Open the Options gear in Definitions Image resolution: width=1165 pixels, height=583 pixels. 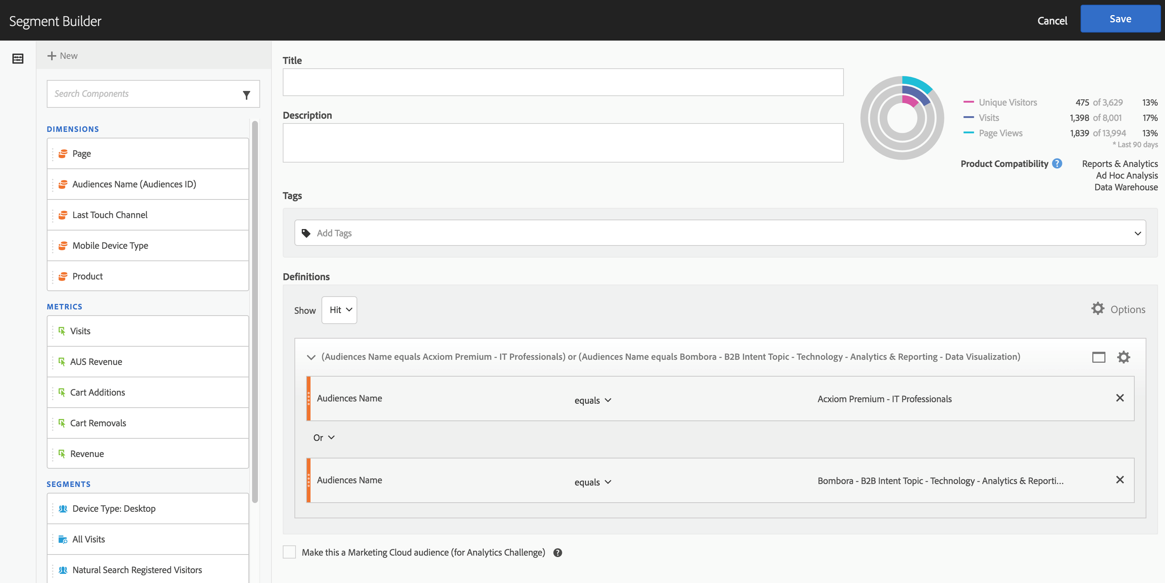point(1098,309)
